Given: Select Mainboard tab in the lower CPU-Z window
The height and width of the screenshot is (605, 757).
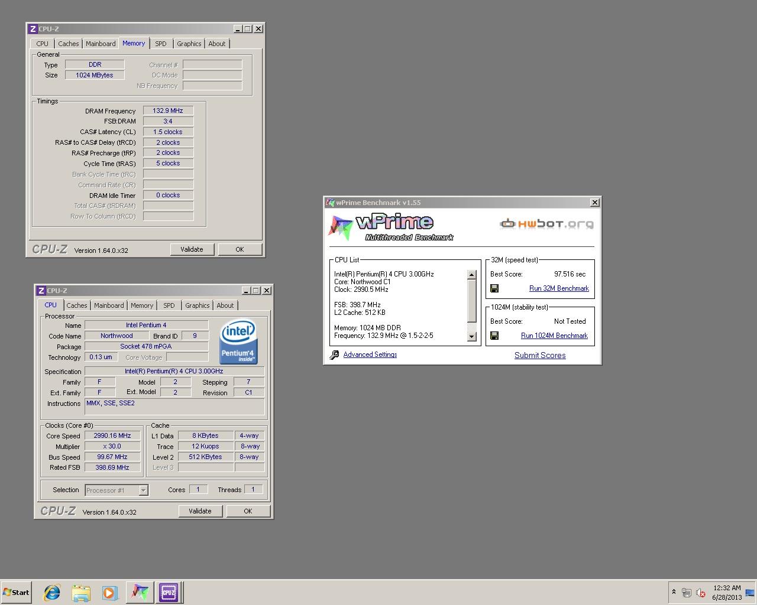Looking at the screenshot, I should (x=109, y=305).
